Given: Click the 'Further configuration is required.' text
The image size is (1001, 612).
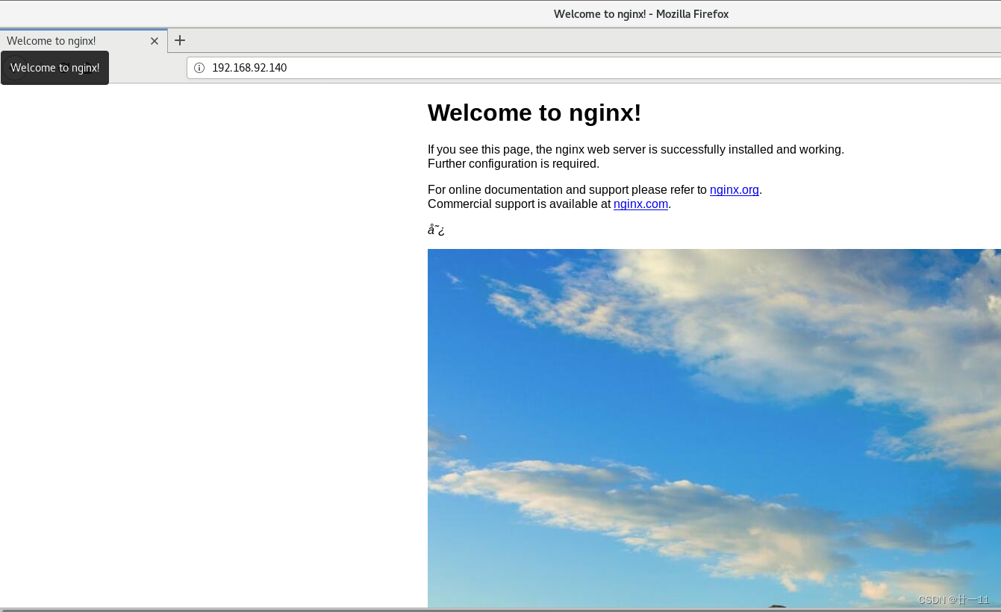Looking at the screenshot, I should tap(514, 164).
